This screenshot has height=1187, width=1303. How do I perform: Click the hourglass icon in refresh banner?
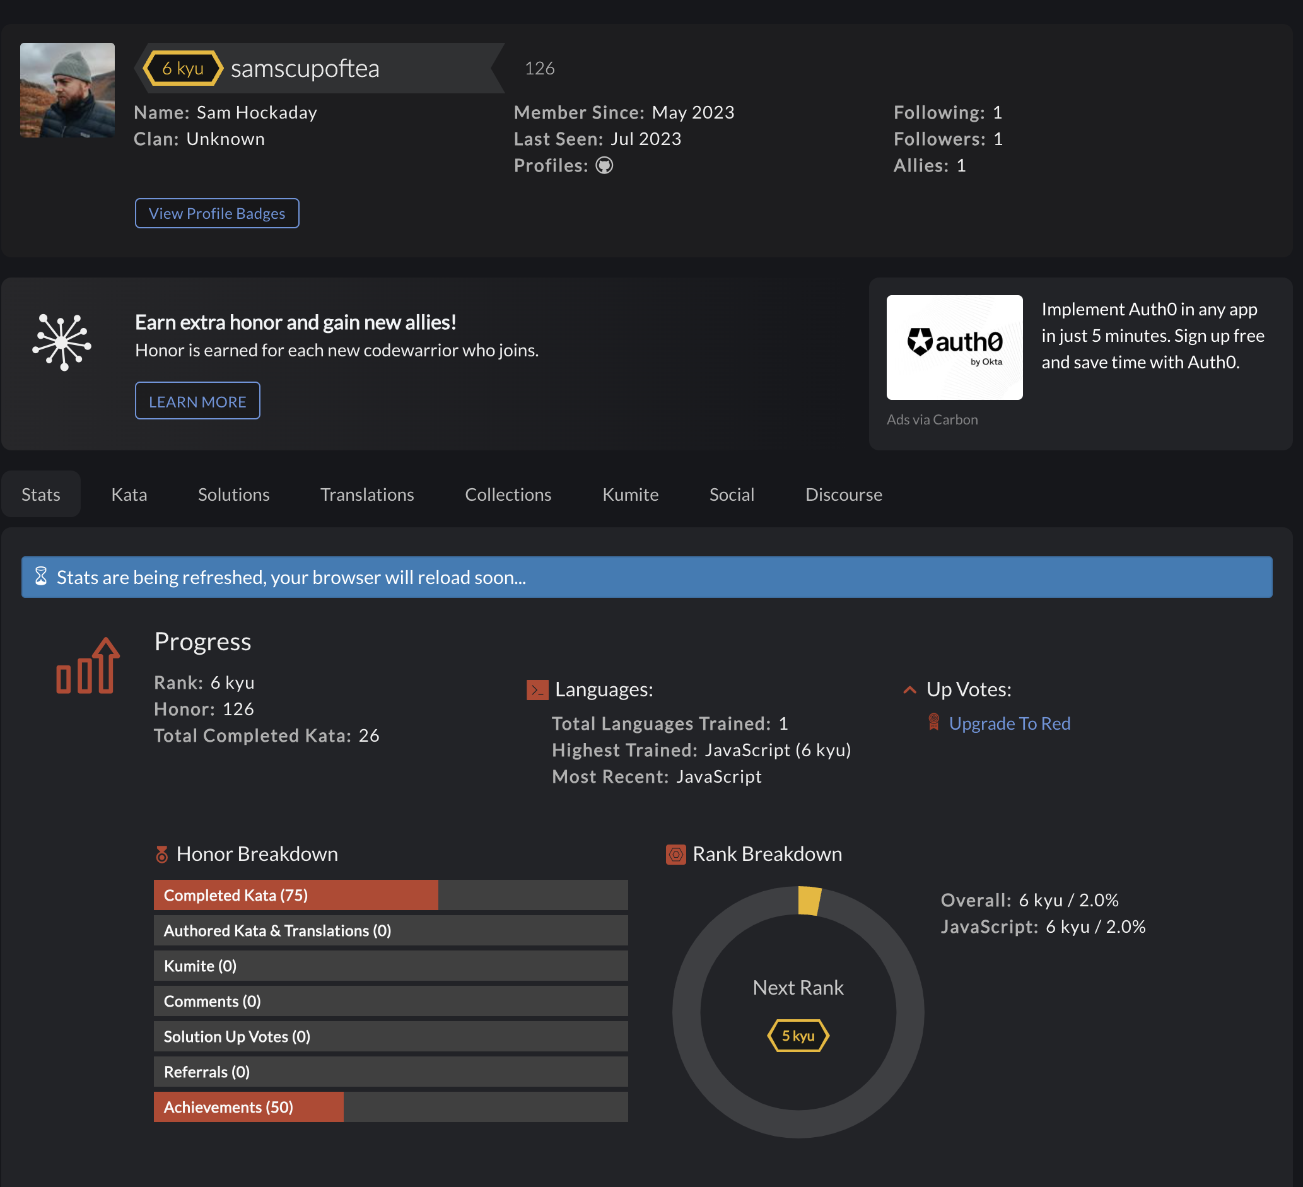coord(41,576)
